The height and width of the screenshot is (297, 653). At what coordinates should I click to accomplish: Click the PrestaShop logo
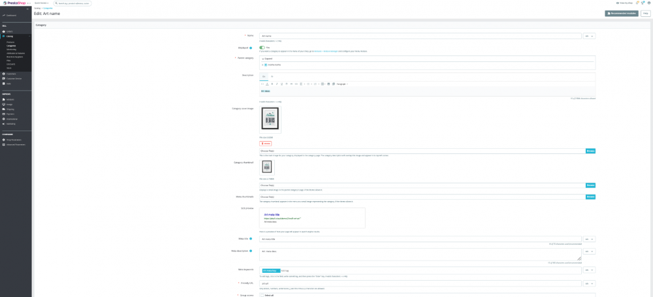tap(14, 3)
